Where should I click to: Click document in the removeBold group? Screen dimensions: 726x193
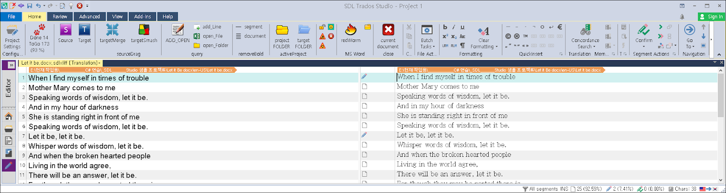(x=251, y=36)
